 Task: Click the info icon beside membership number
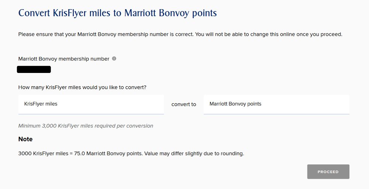pos(114,59)
